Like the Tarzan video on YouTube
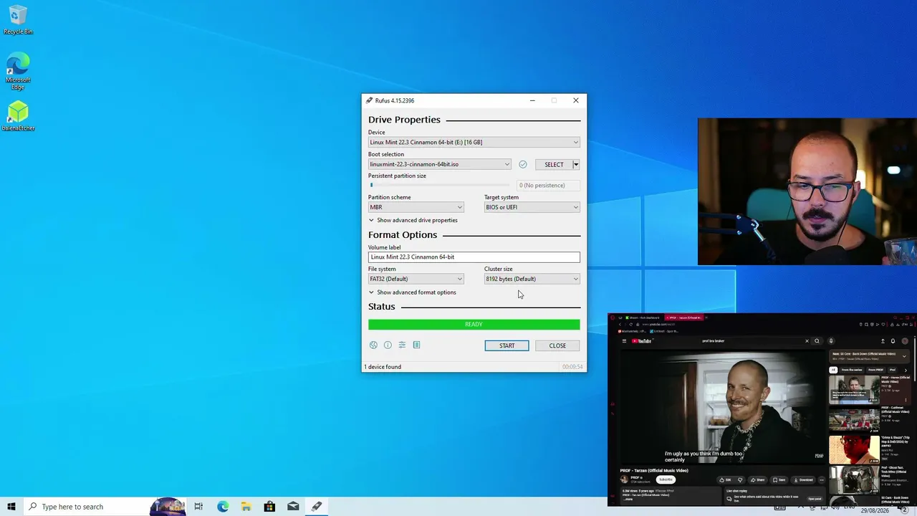The height and width of the screenshot is (516, 917). pos(726,480)
